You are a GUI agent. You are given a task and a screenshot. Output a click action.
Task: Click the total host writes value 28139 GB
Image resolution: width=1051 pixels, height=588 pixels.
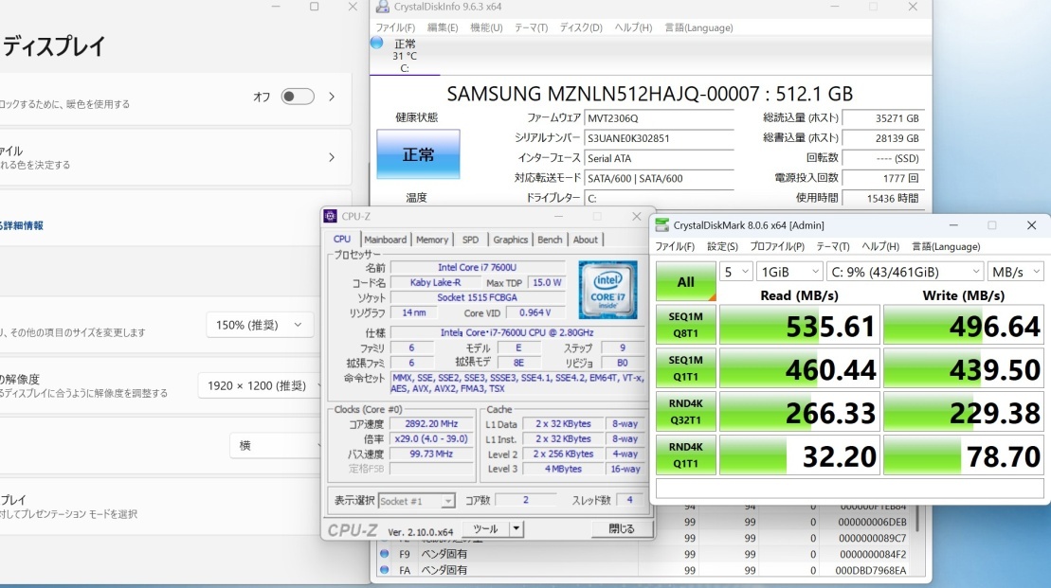coord(883,138)
